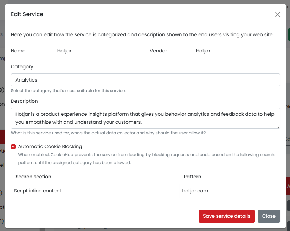Click the Hotjar value next to Name
This screenshot has height=231, width=290.
tap(64, 51)
